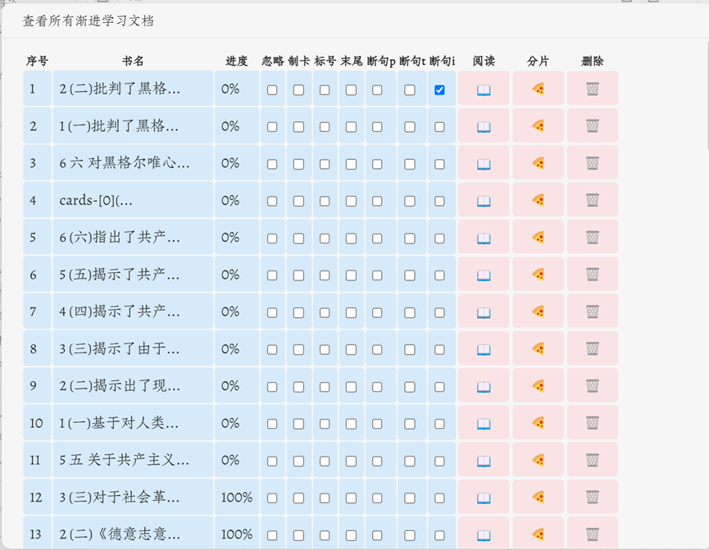Click the split pizza icon in row 10

coord(538,423)
